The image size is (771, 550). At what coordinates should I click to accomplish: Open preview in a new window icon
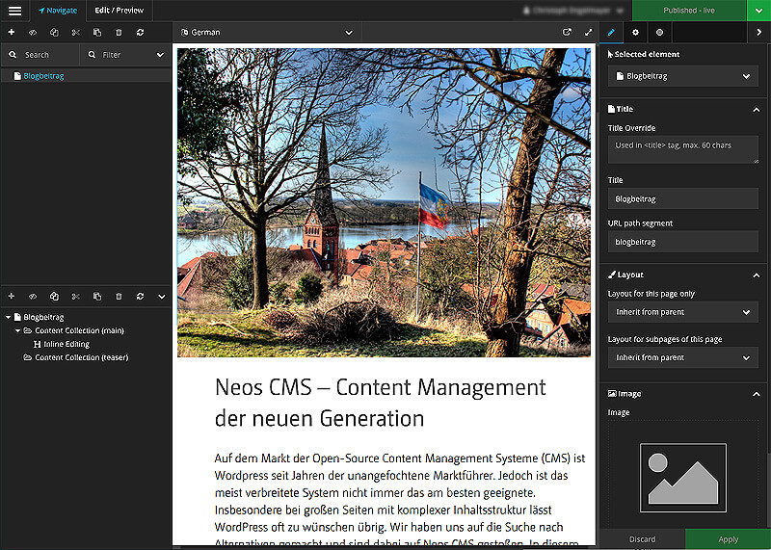(x=567, y=33)
